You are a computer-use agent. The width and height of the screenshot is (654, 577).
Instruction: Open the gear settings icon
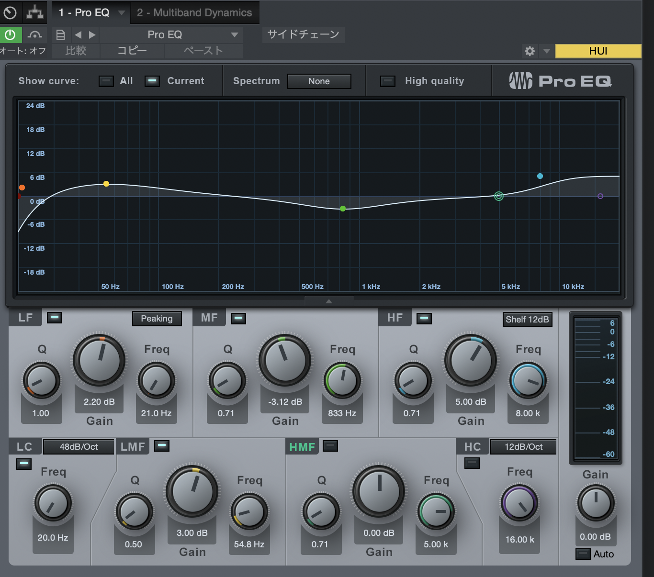[x=530, y=51]
